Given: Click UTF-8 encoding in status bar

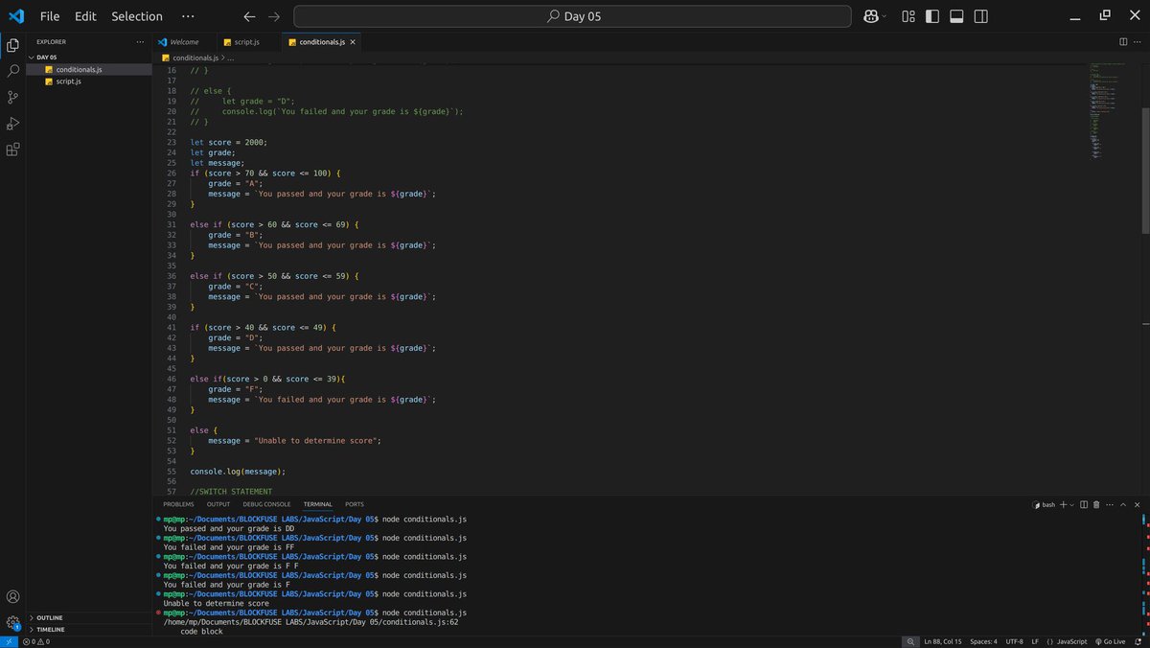Looking at the screenshot, I should pyautogui.click(x=1014, y=641).
